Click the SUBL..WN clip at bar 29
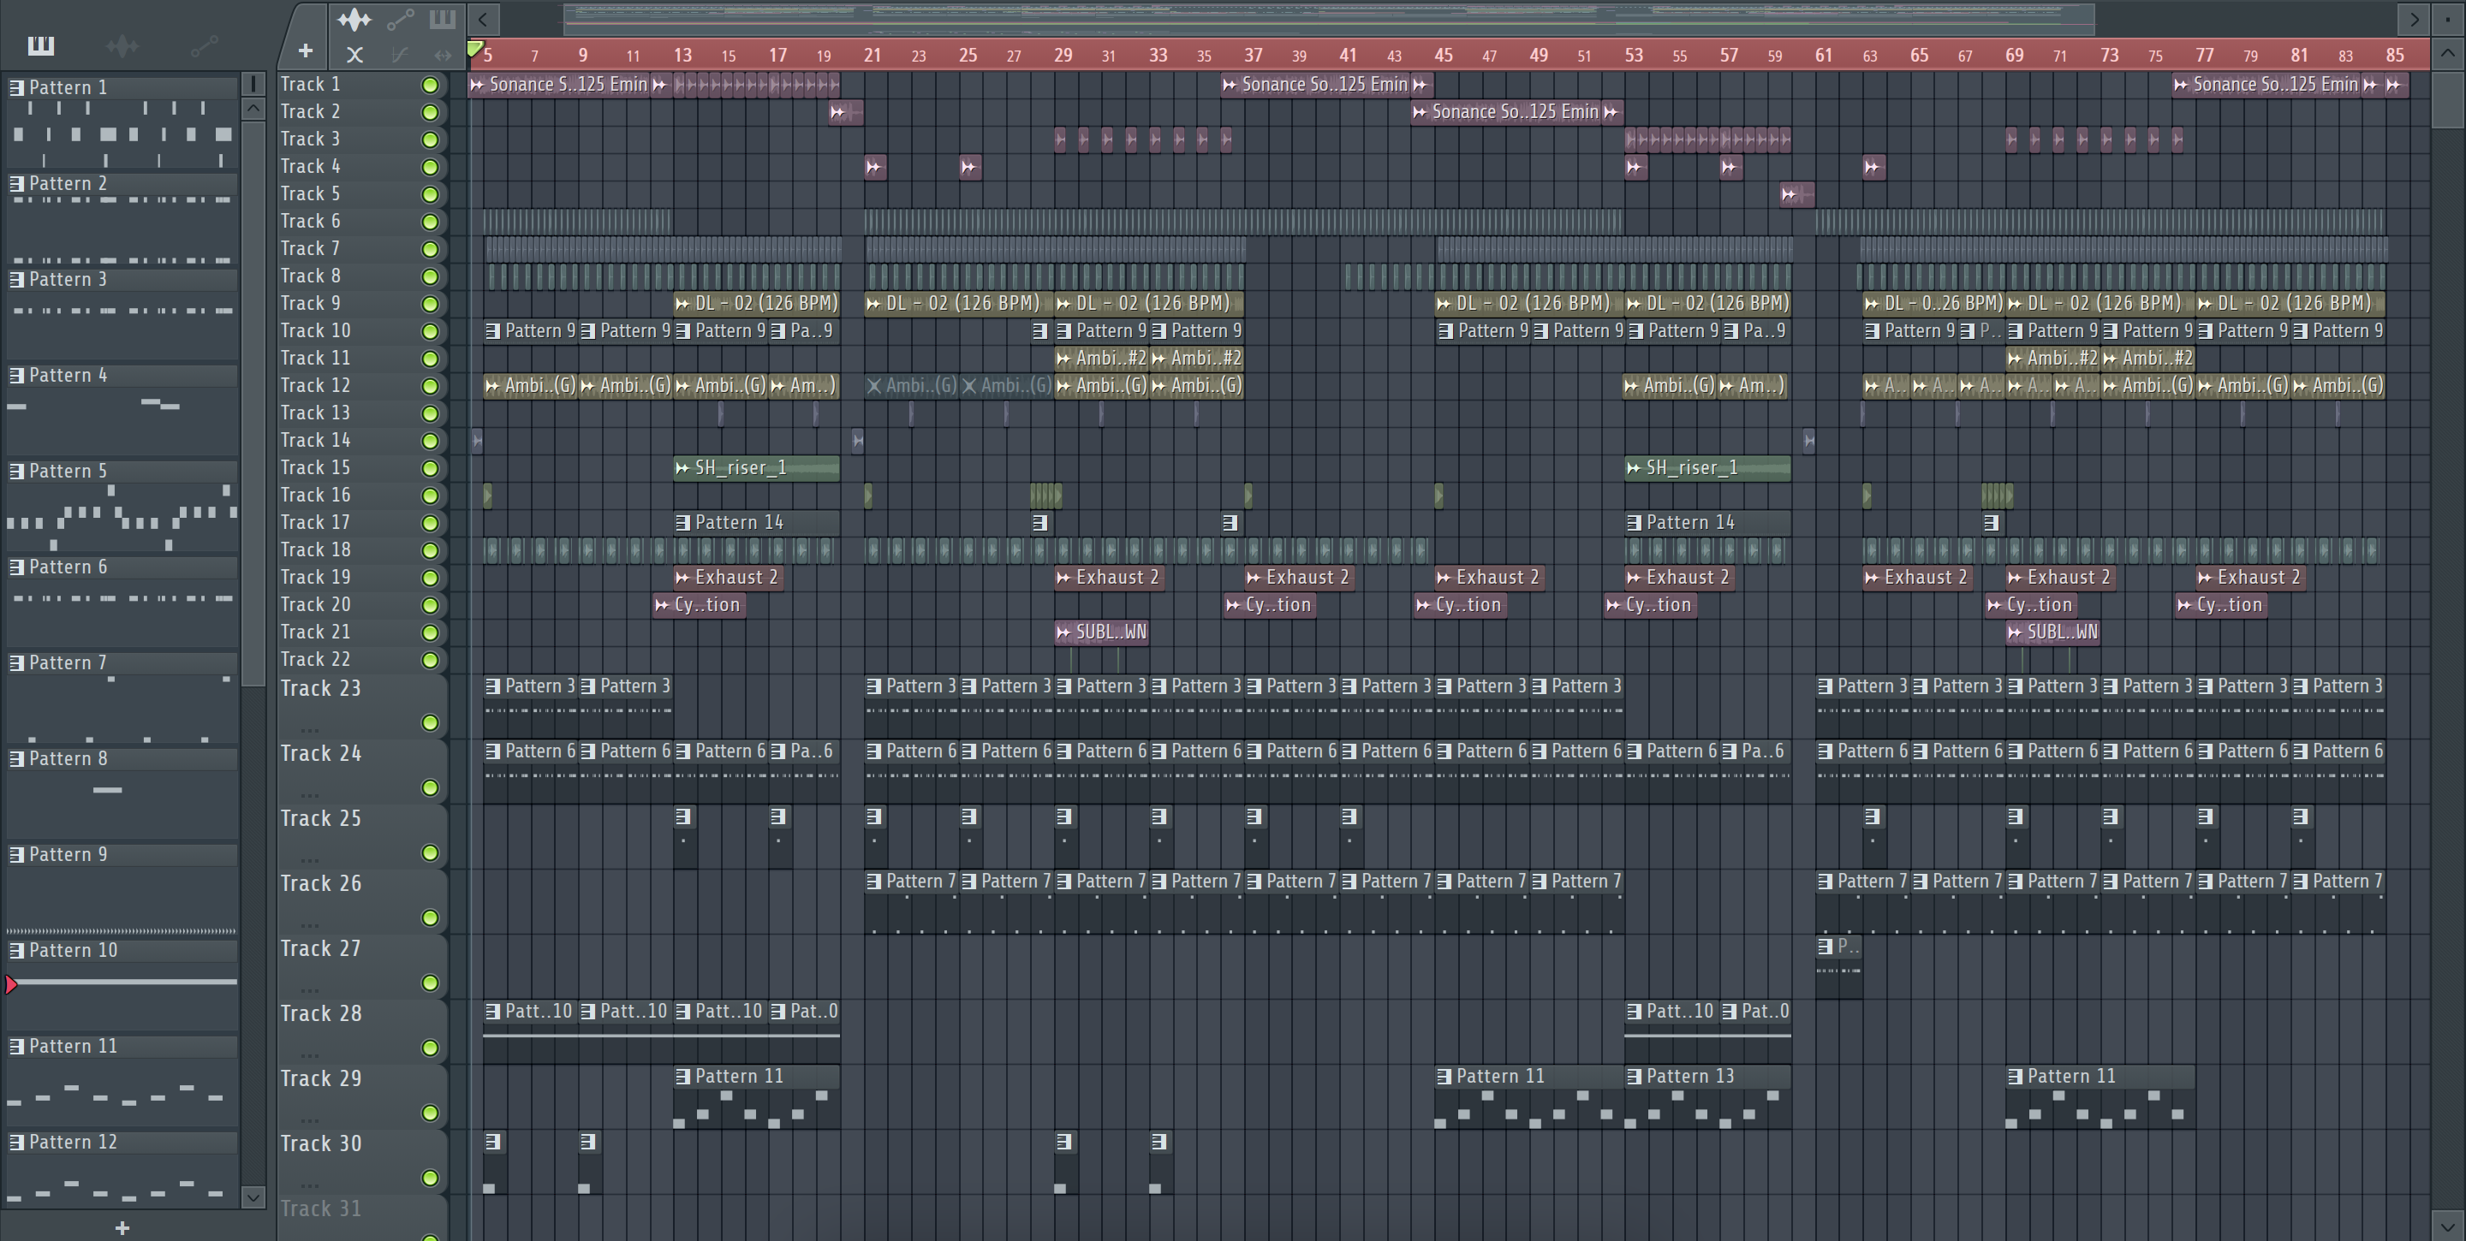 point(1101,632)
